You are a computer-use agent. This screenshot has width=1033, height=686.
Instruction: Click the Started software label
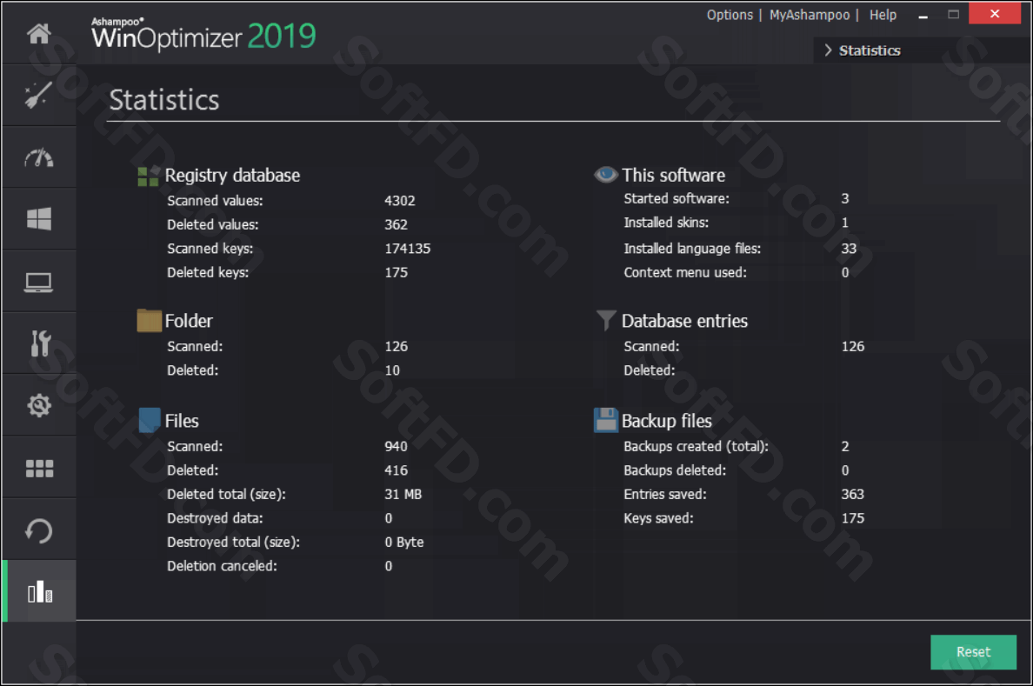[676, 198]
